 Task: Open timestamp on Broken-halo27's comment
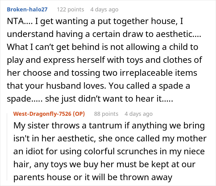click(104, 10)
